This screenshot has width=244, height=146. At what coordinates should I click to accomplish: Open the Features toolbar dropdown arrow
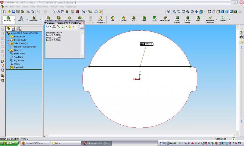tap(14, 20)
